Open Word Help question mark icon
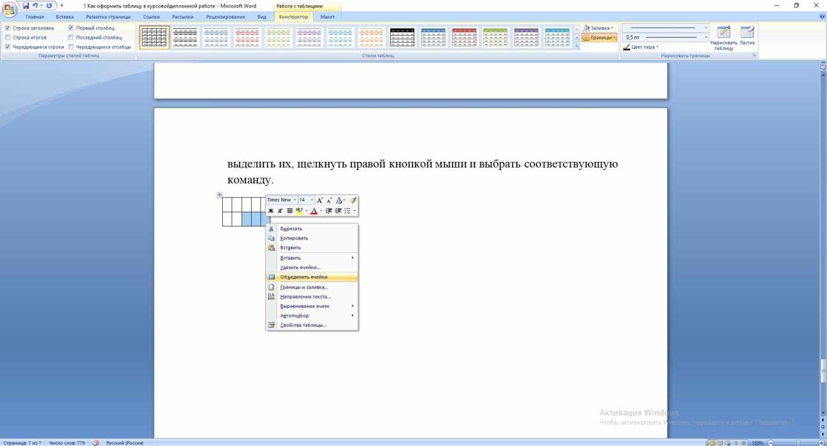827x446 pixels. 822,17
